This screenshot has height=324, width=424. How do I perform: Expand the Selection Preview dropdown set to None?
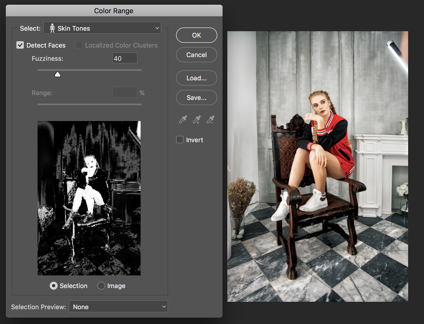click(x=118, y=307)
